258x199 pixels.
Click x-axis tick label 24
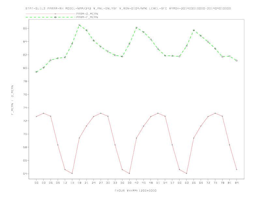pos(93,183)
